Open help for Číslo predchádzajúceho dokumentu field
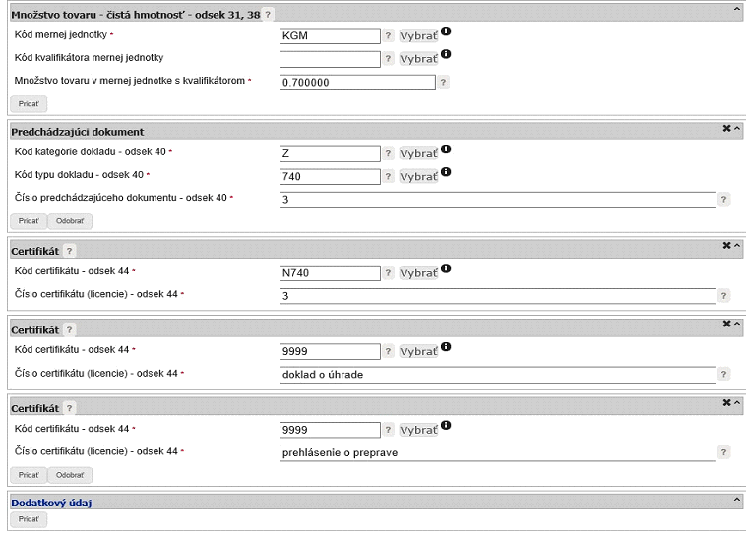This screenshot has width=747, height=534. click(x=723, y=199)
